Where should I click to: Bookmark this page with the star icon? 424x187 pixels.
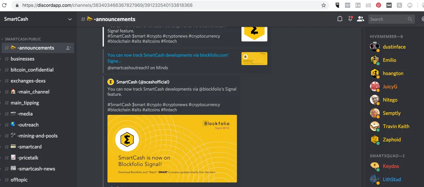(324, 5)
